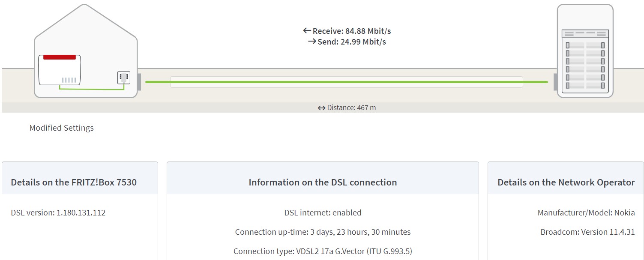
Task: Click the Receive 84.88 Mbit/s rate
Action: 352,31
